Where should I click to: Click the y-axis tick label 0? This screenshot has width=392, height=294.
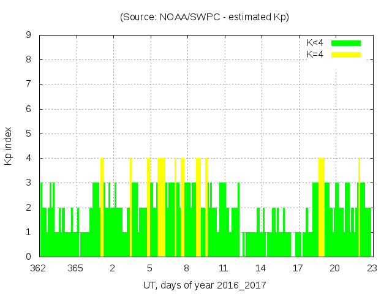click(x=28, y=257)
